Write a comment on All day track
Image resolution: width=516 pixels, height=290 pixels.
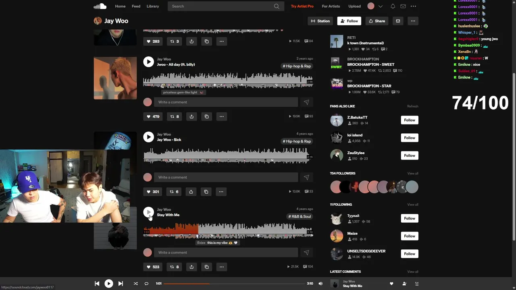pyautogui.click(x=226, y=102)
